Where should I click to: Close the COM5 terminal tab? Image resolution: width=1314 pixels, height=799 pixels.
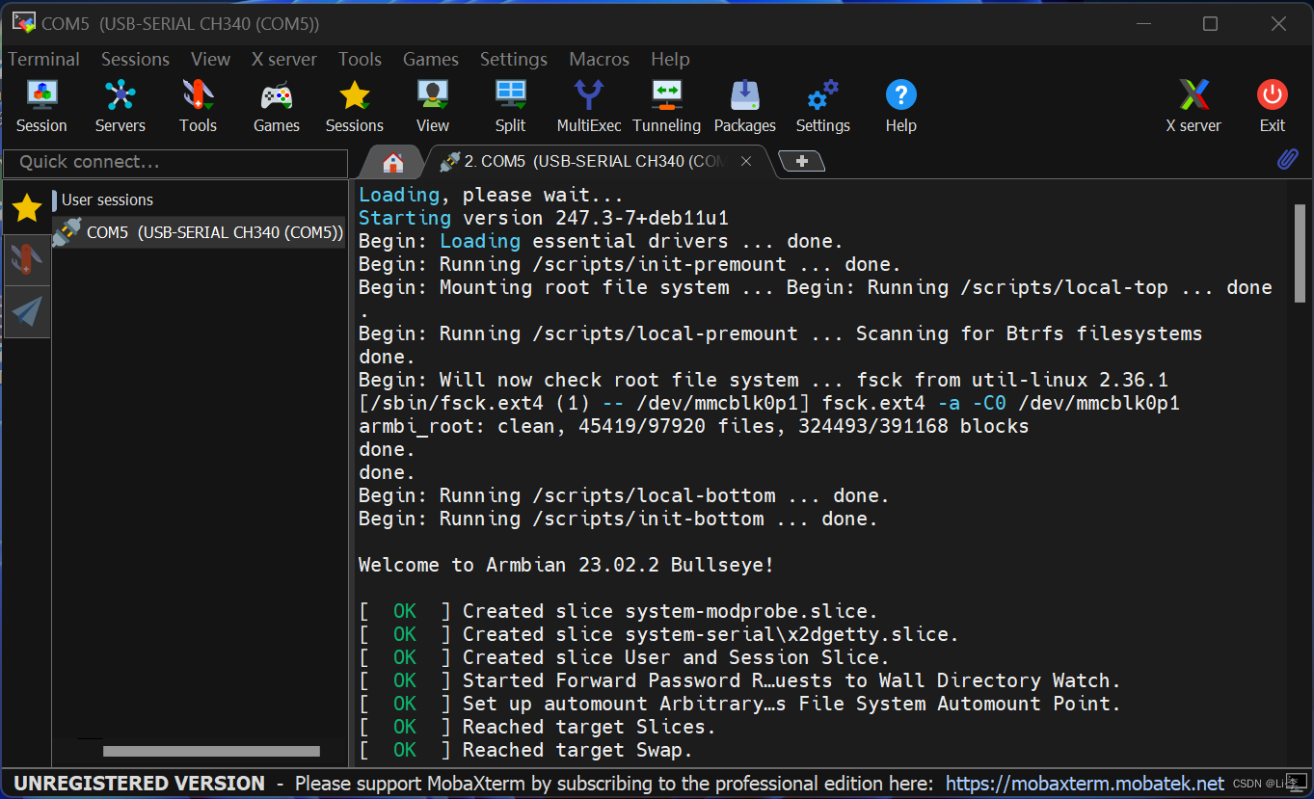[x=745, y=162]
